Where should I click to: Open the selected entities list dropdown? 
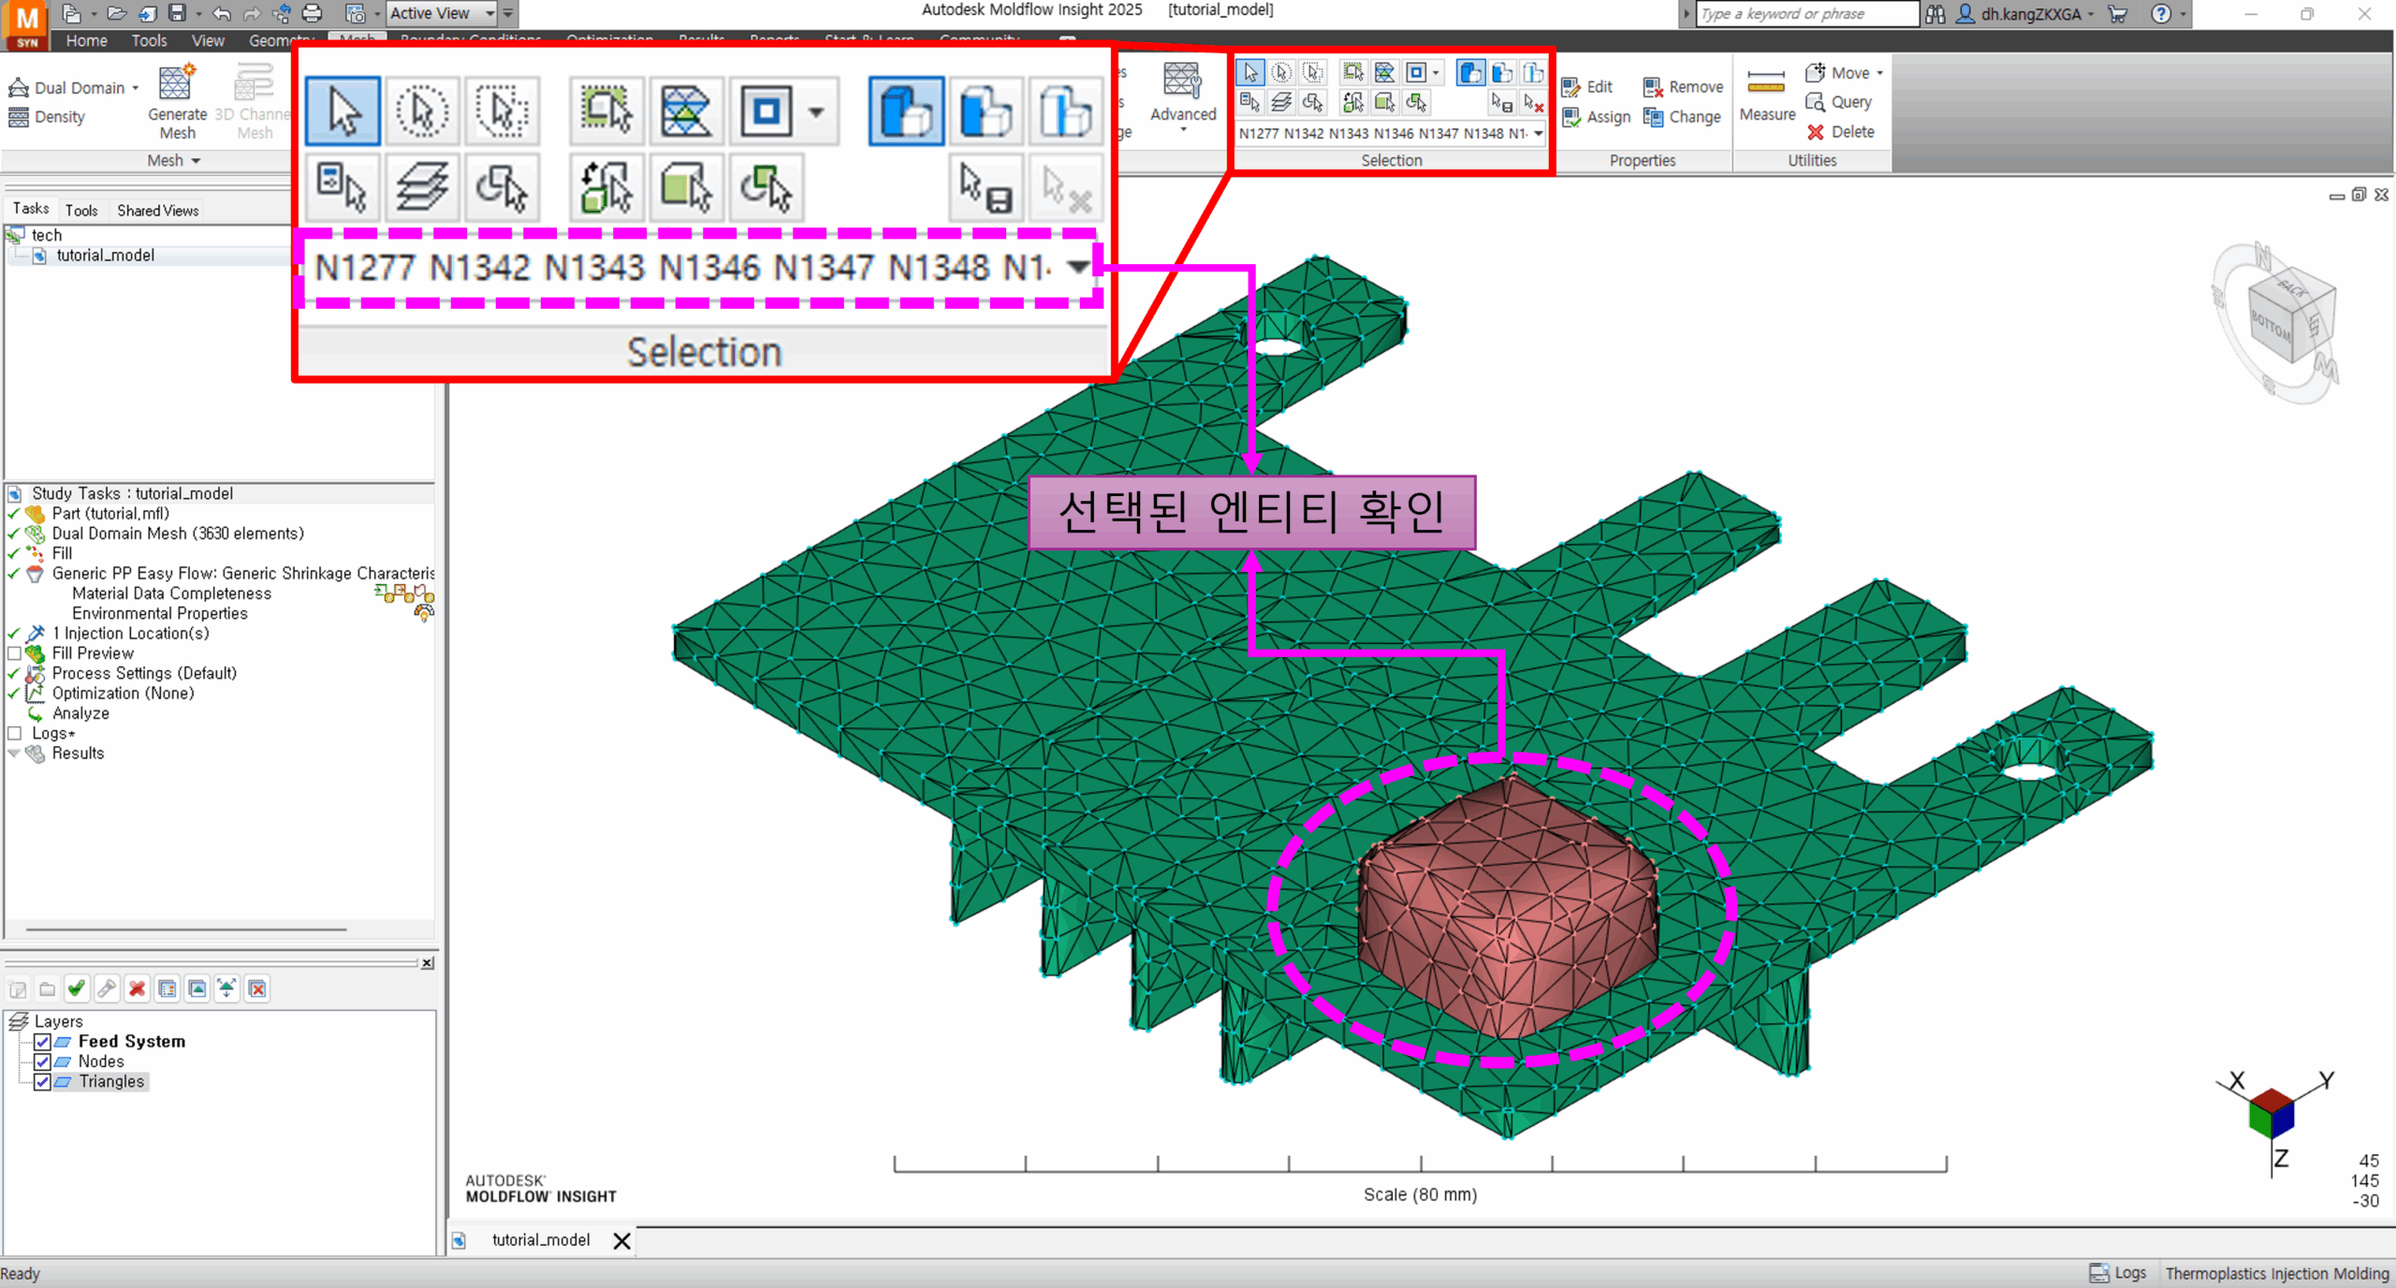[1538, 133]
